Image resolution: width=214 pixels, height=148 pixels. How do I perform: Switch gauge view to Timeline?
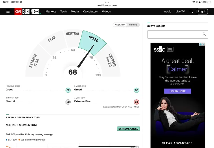(x=133, y=25)
